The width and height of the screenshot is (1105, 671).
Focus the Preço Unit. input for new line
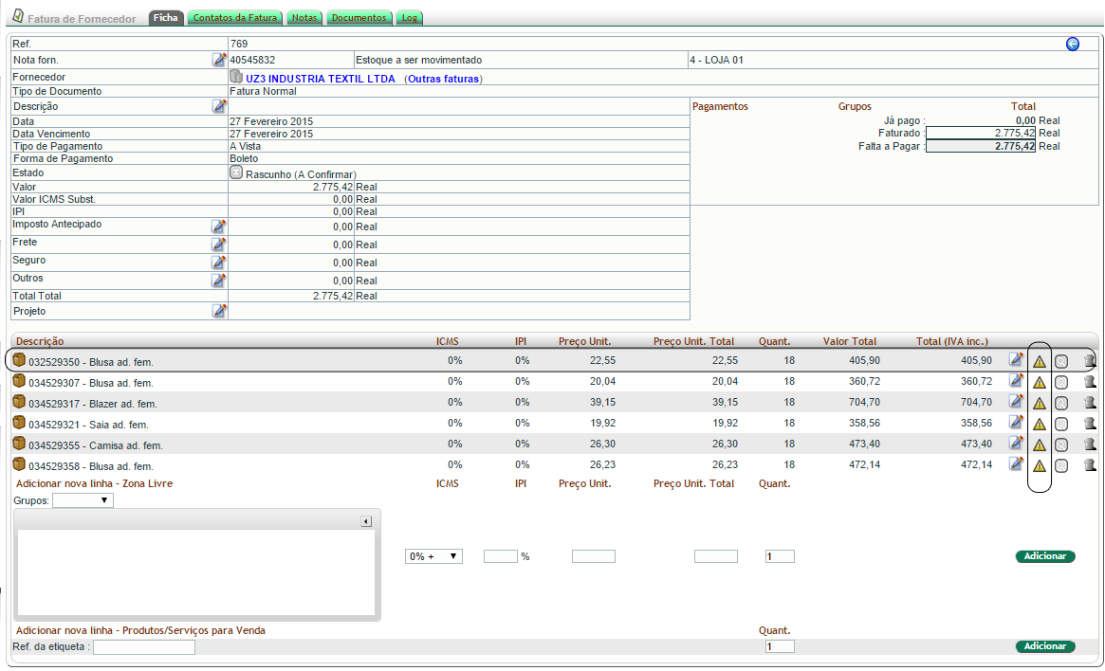[x=594, y=556]
